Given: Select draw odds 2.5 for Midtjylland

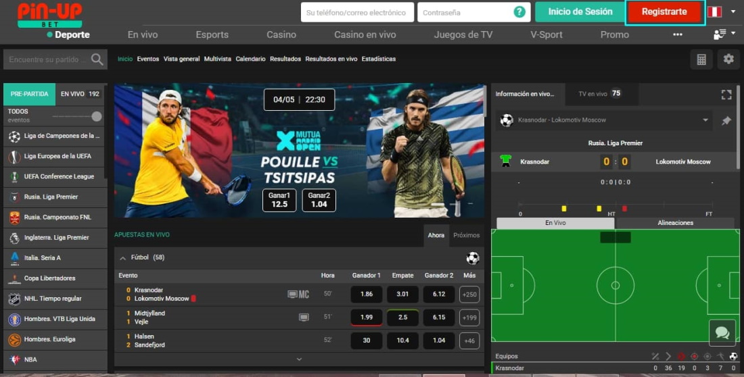Looking at the screenshot, I should coord(402,318).
